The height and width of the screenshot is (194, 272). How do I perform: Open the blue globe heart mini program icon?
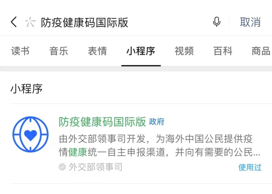(30, 135)
